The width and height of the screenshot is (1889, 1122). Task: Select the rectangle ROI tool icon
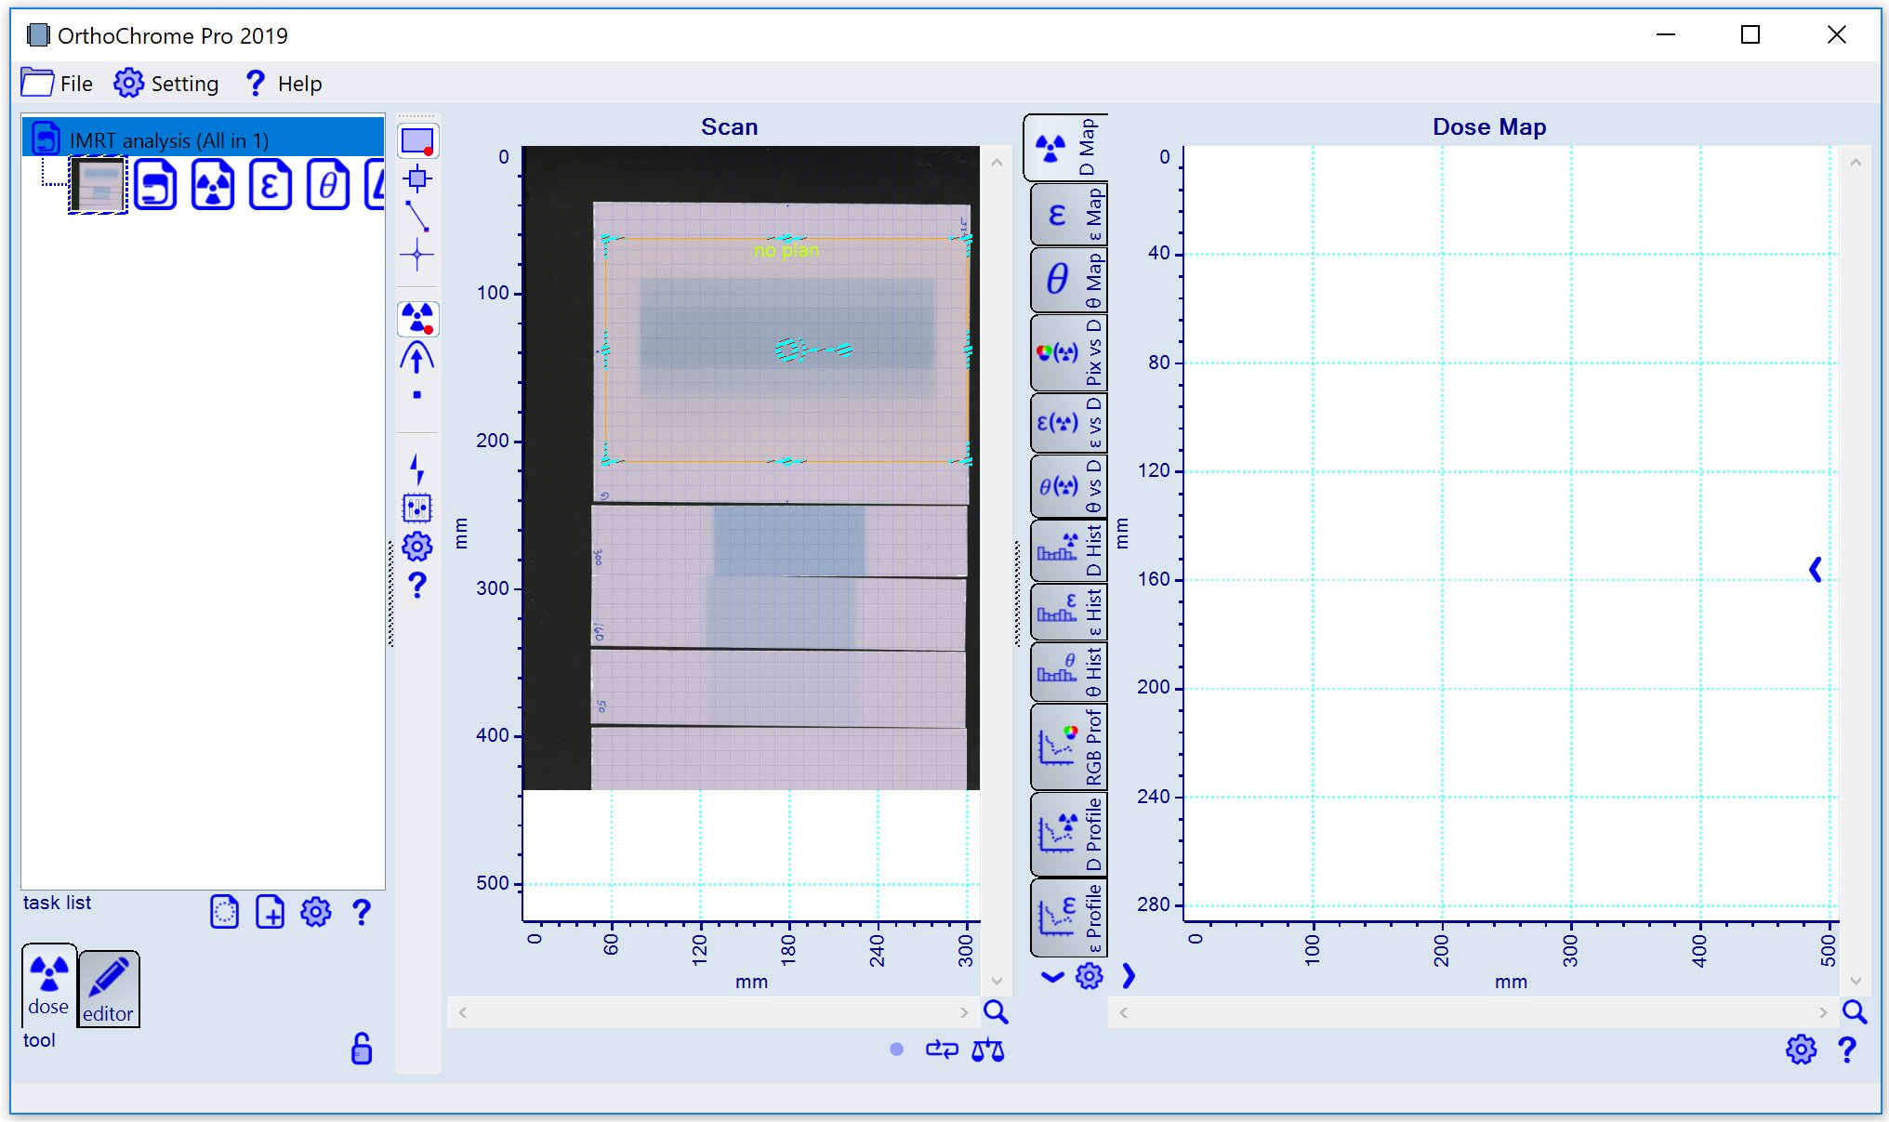point(417,140)
